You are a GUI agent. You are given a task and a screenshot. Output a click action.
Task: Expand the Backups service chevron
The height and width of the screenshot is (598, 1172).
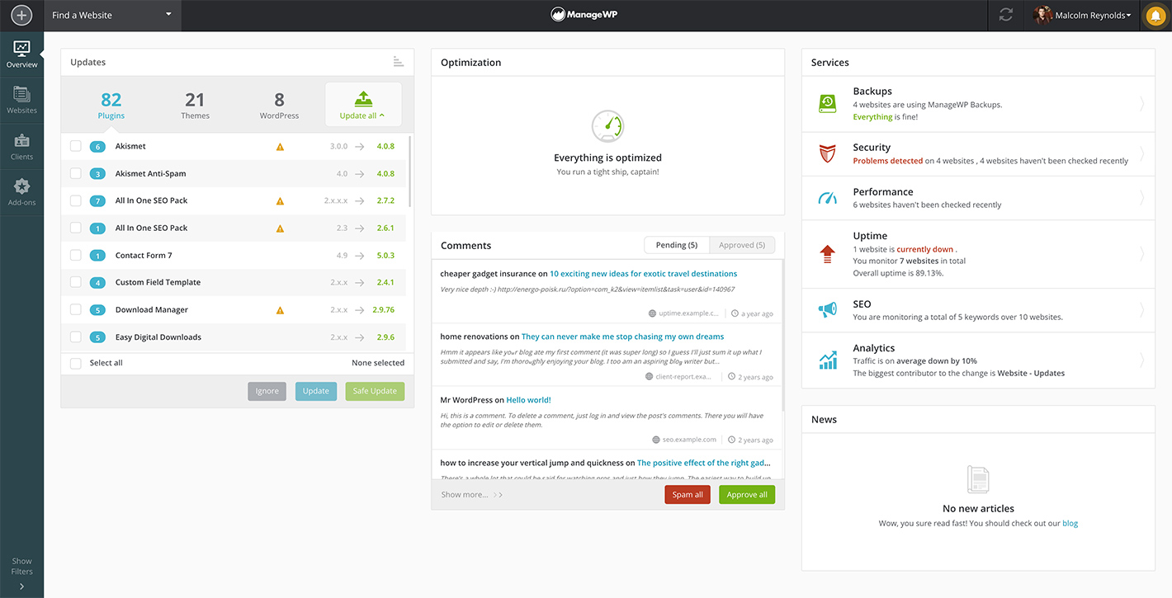point(1142,104)
